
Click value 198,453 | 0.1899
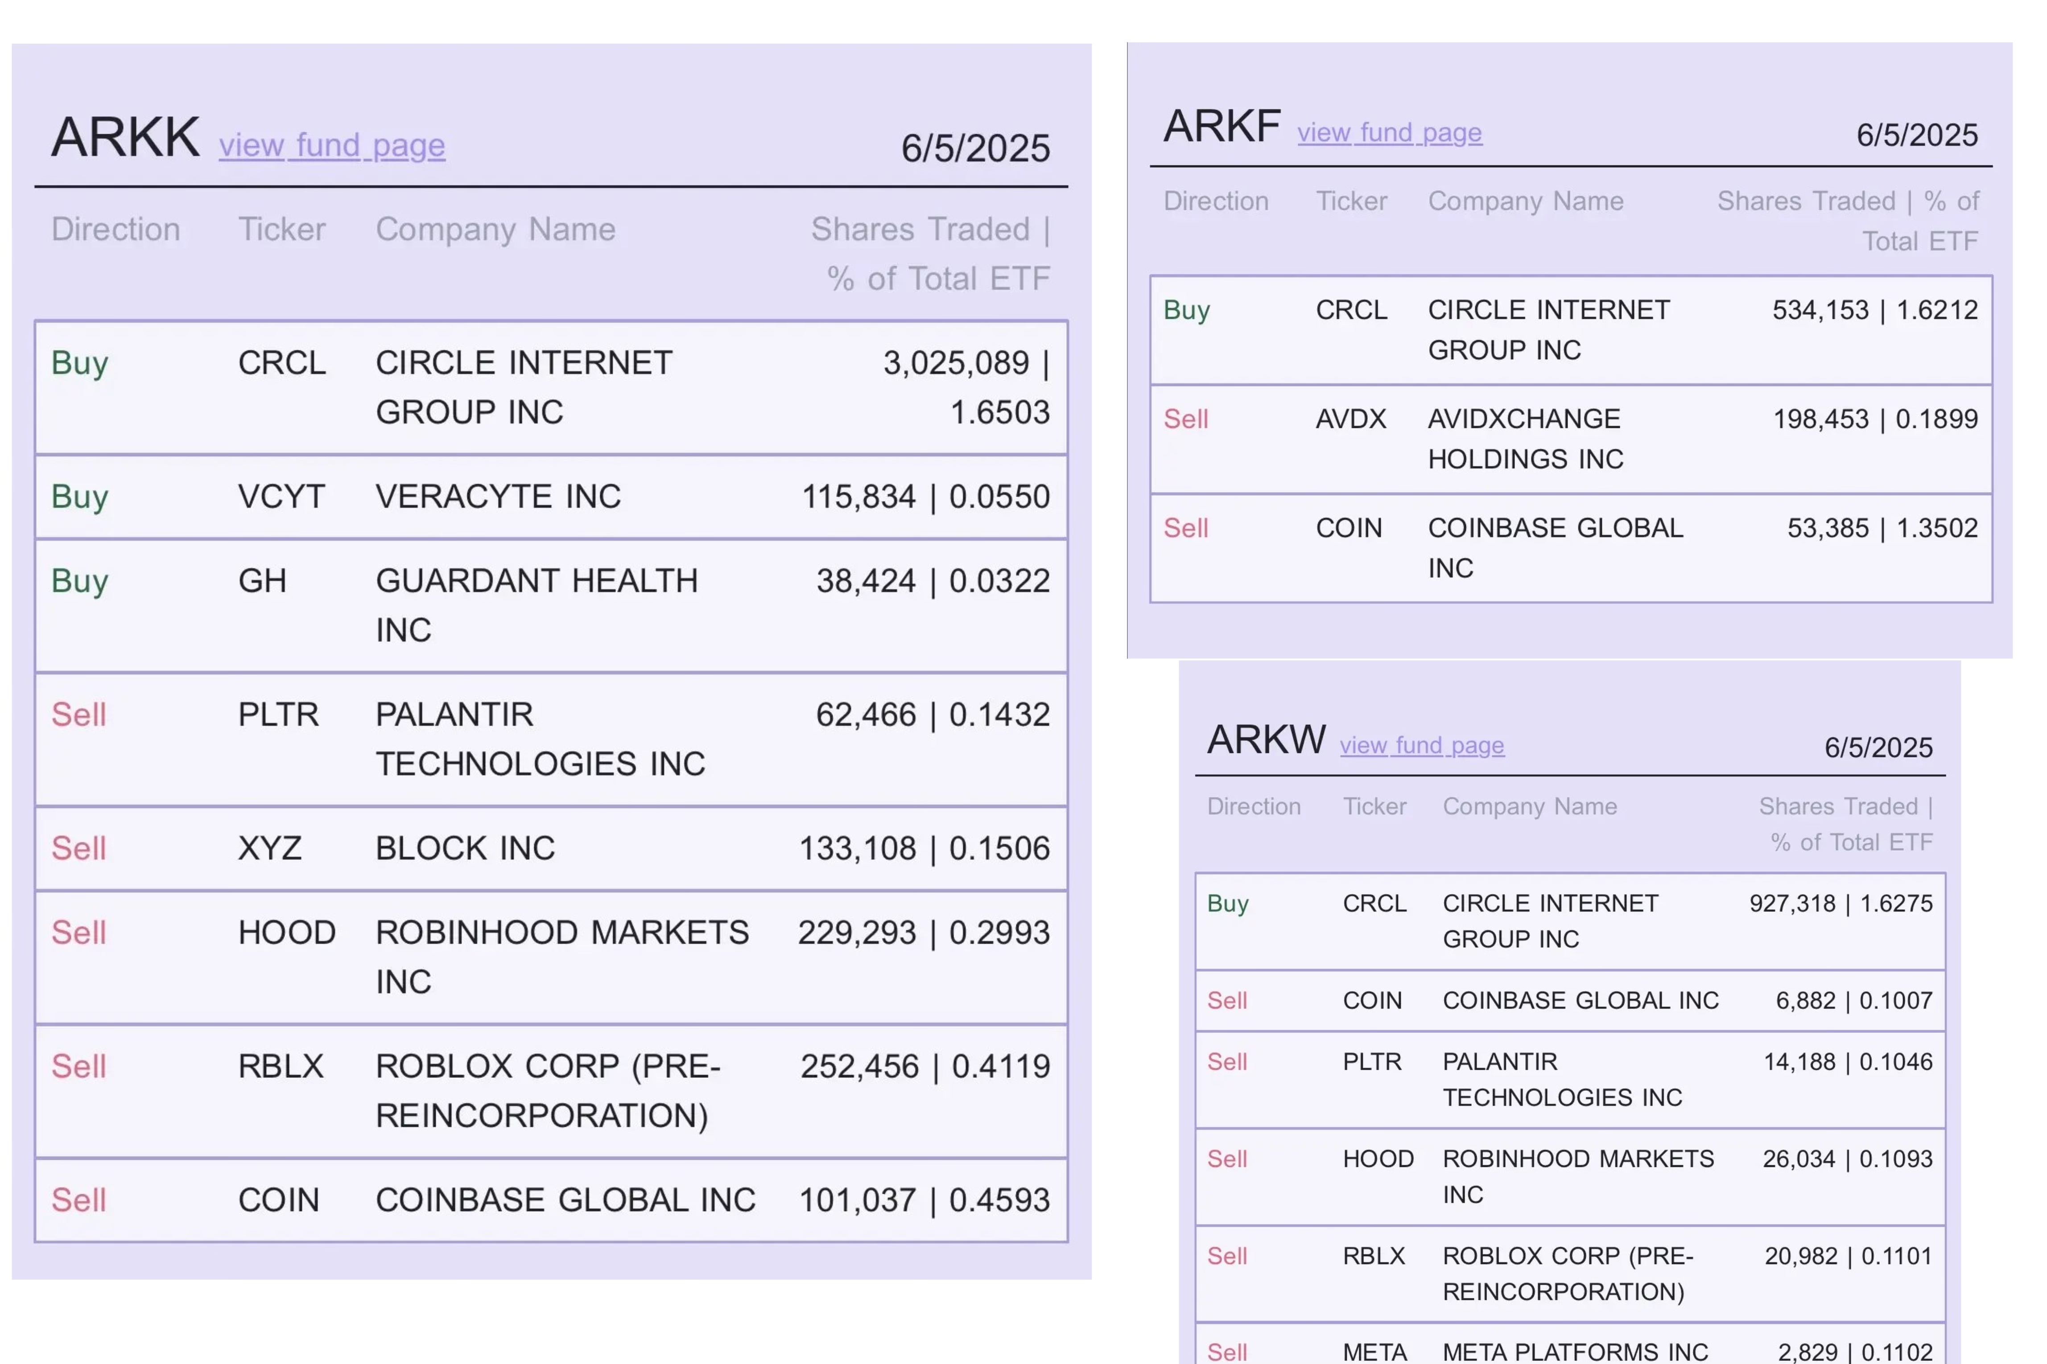tap(1876, 419)
